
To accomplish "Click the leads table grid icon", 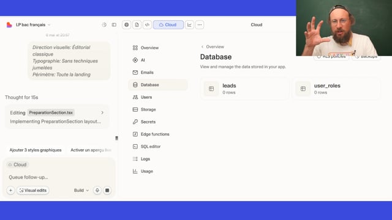I will (x=211, y=89).
